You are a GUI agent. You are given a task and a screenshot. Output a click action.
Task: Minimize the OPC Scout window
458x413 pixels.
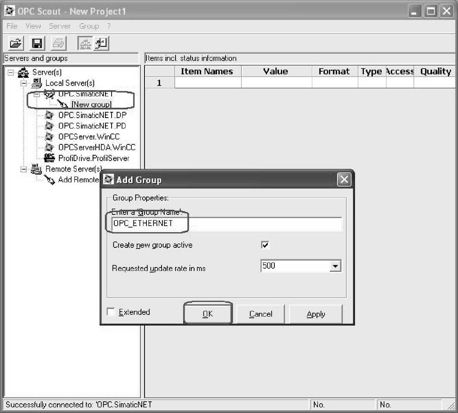[415, 11]
